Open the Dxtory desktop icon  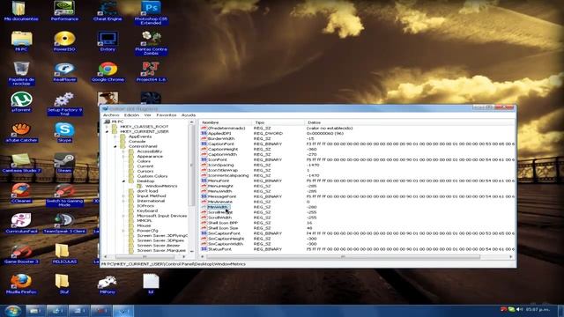(108, 41)
